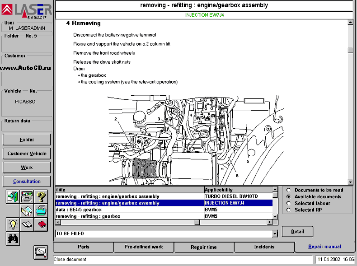This screenshot has height=266, width=357.
Task: Click the document list scroll-up arrow
Action: click(275, 189)
